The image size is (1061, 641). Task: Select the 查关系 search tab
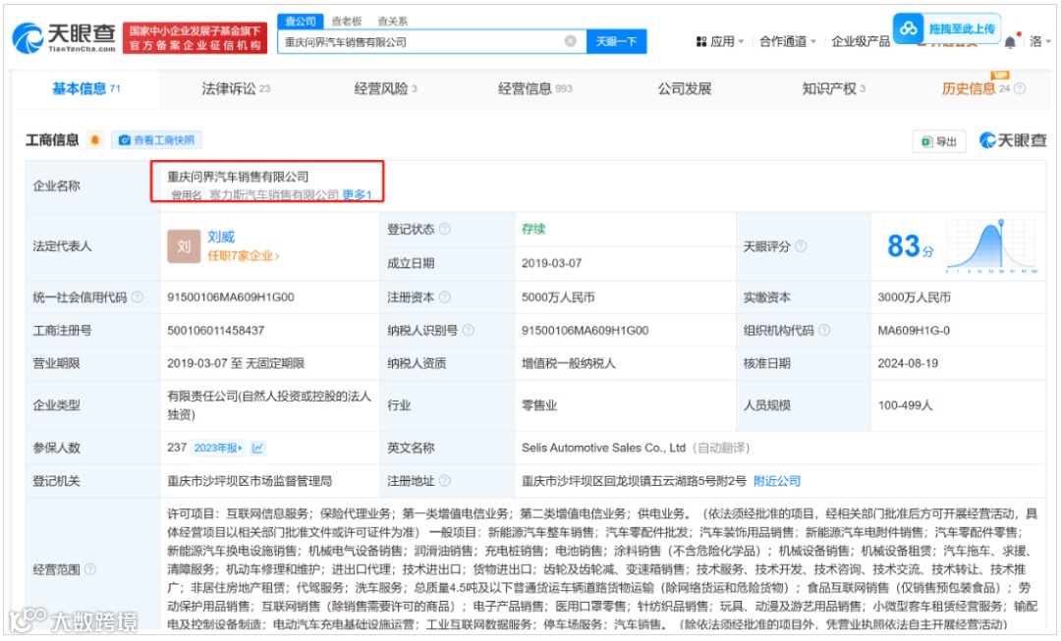(392, 21)
